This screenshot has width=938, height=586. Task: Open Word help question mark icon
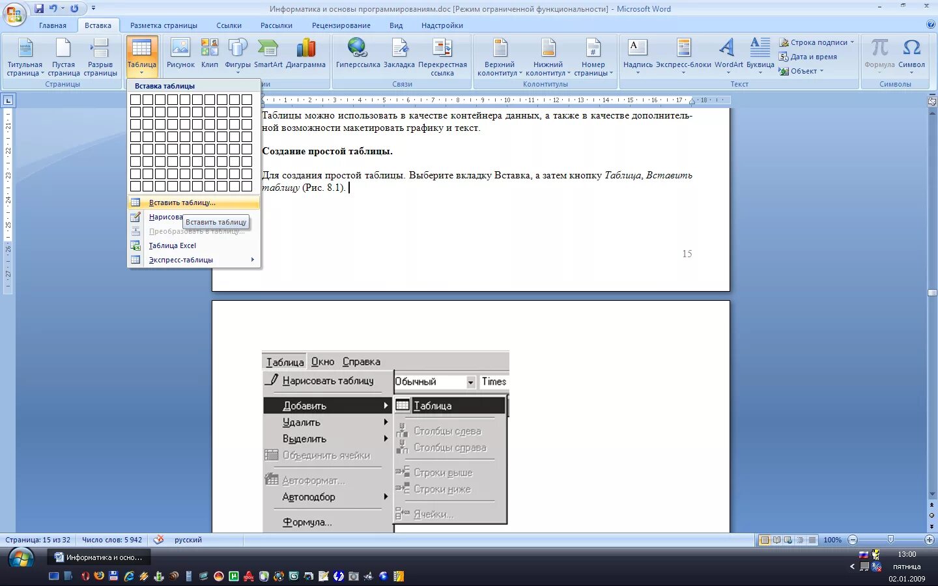pyautogui.click(x=930, y=25)
